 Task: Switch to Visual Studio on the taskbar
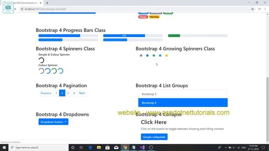click(142, 147)
